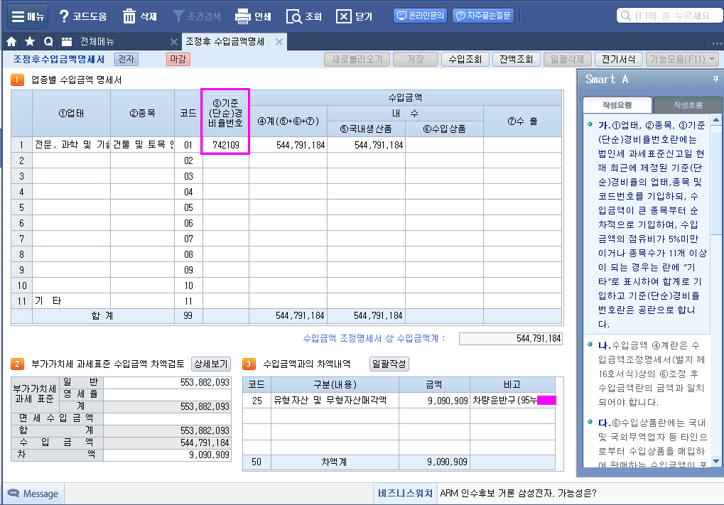
Task: Open the 비즈니스워치 news headline
Action: click(518, 494)
